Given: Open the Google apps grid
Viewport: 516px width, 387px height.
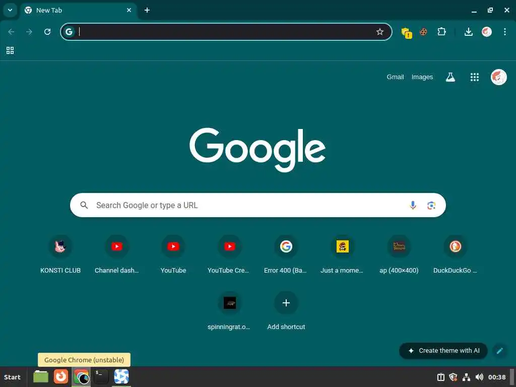Looking at the screenshot, I should click(x=475, y=77).
